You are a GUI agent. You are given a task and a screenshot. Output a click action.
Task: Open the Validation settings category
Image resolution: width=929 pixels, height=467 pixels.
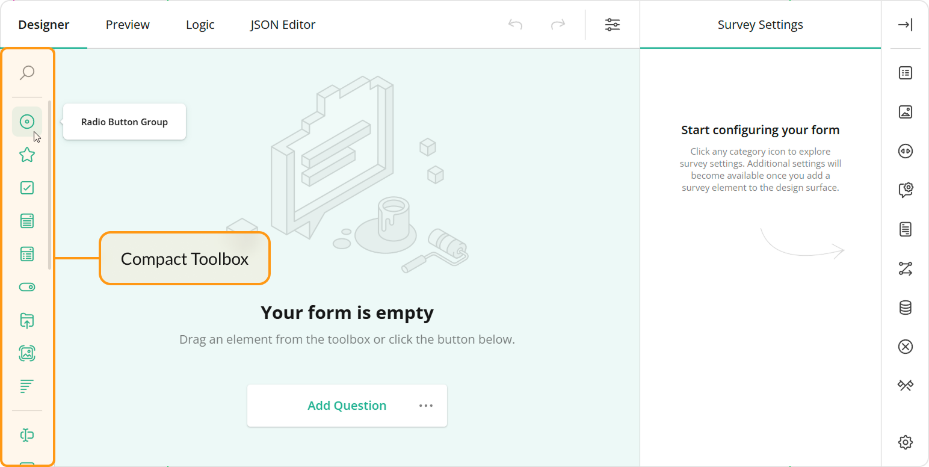click(905, 346)
